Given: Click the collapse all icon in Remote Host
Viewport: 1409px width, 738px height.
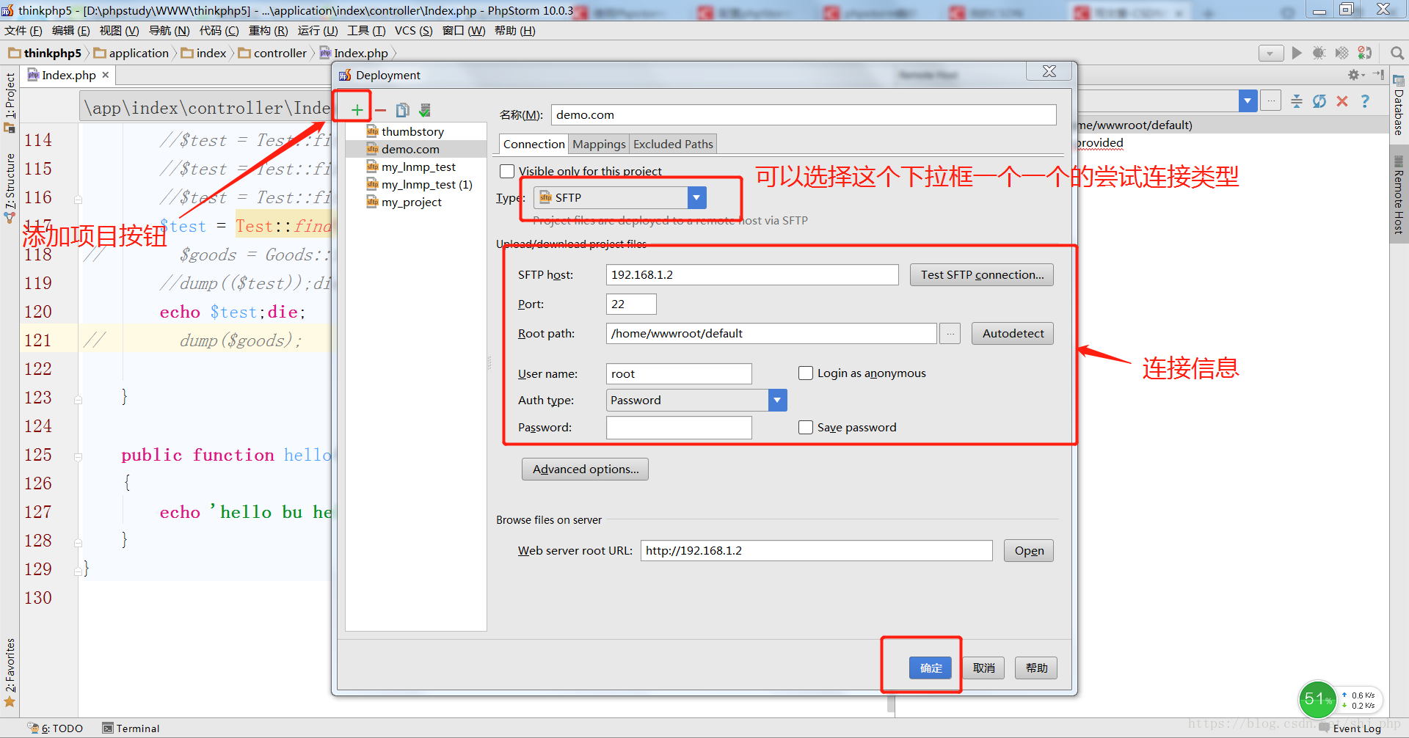Looking at the screenshot, I should (x=1297, y=101).
